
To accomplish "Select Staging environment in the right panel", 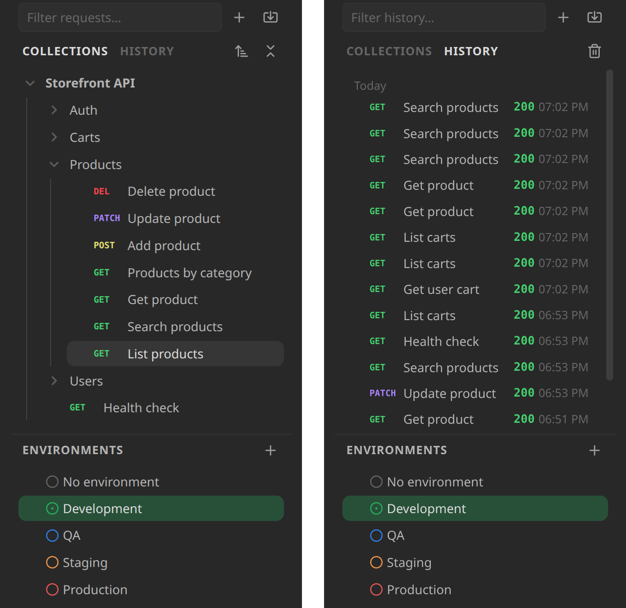I will (475, 562).
